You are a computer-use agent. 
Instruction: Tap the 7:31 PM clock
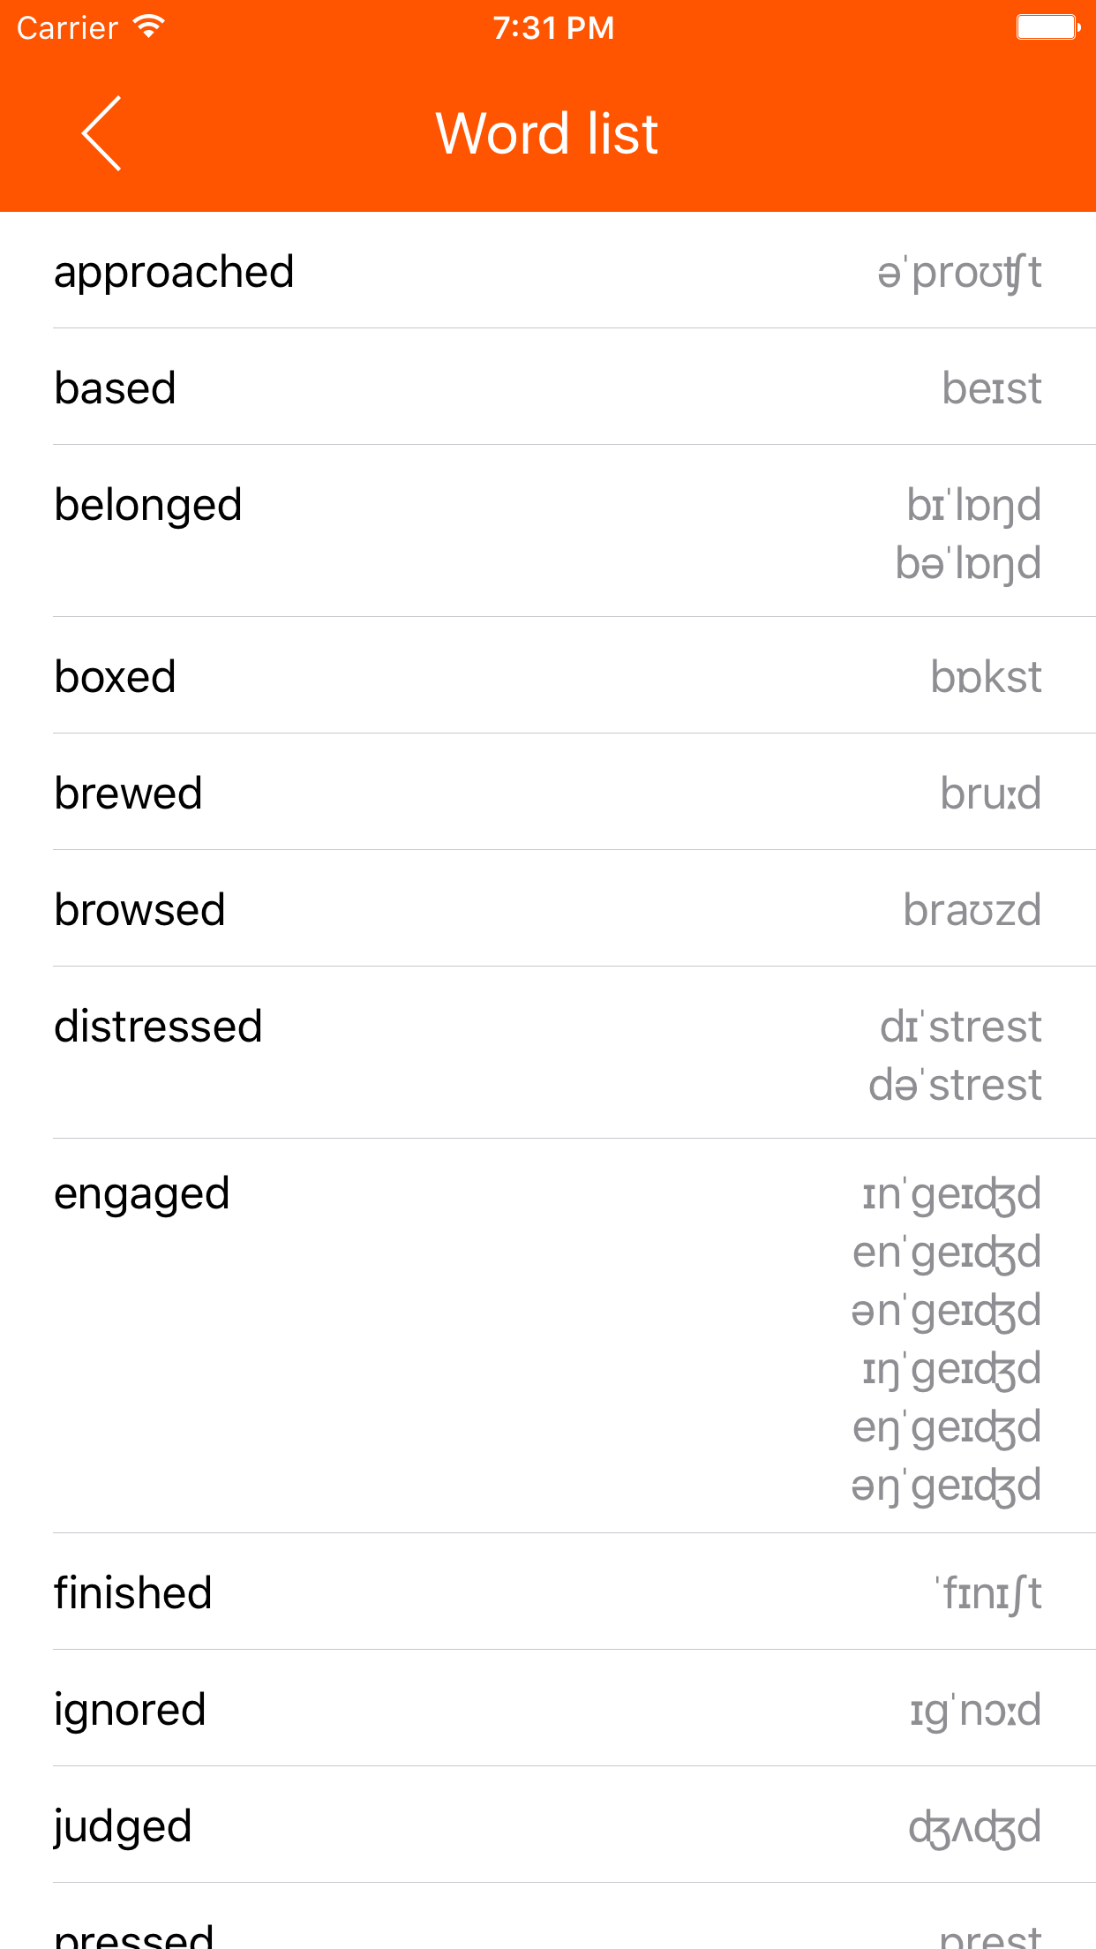(553, 28)
